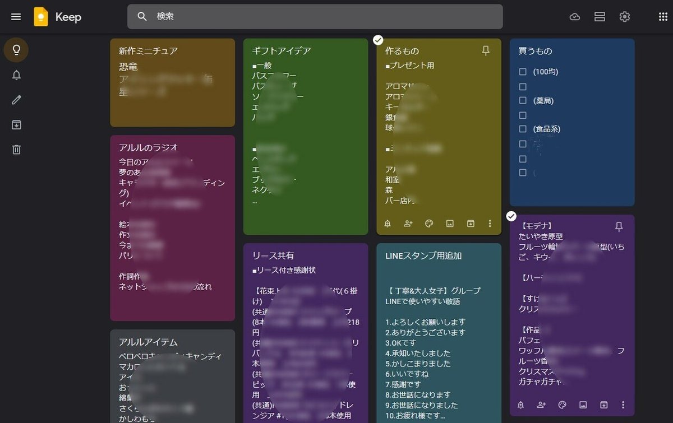Unpin the 作るもの note
The image size is (673, 423).
tap(485, 50)
